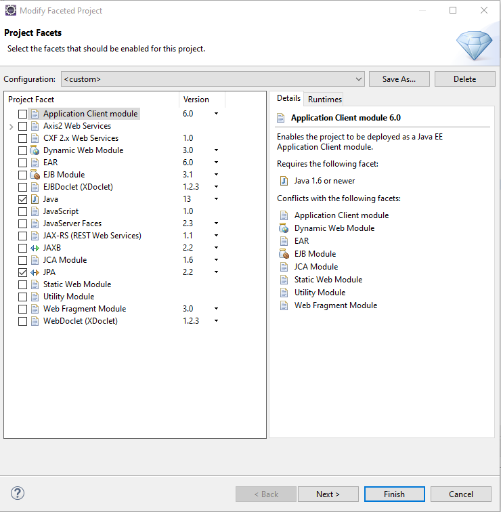Switch to the Runtimes tab

pos(325,100)
